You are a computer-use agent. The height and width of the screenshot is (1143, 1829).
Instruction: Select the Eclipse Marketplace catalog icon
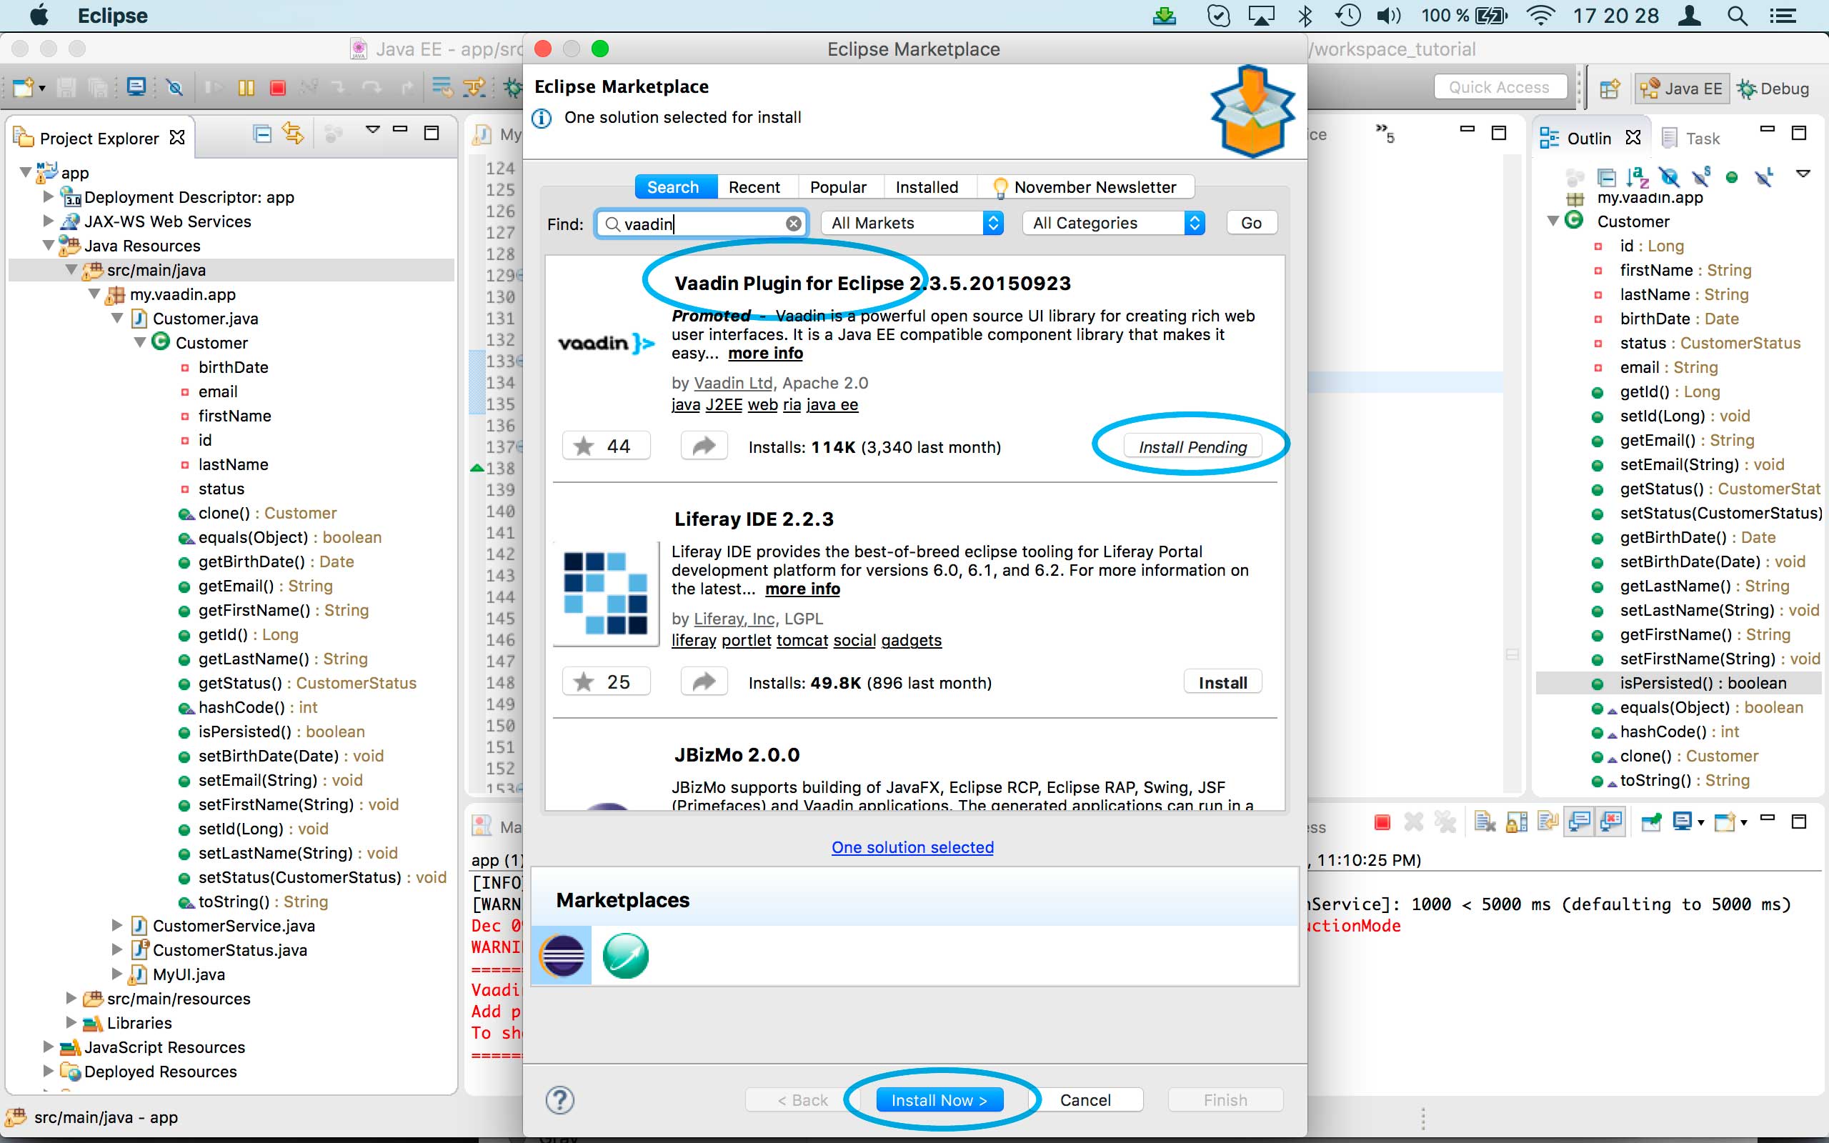pyautogui.click(x=562, y=956)
